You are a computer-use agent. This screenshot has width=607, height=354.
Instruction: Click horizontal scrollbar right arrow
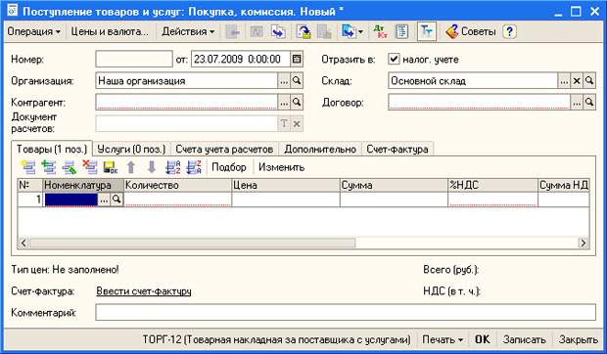pyautogui.click(x=583, y=243)
